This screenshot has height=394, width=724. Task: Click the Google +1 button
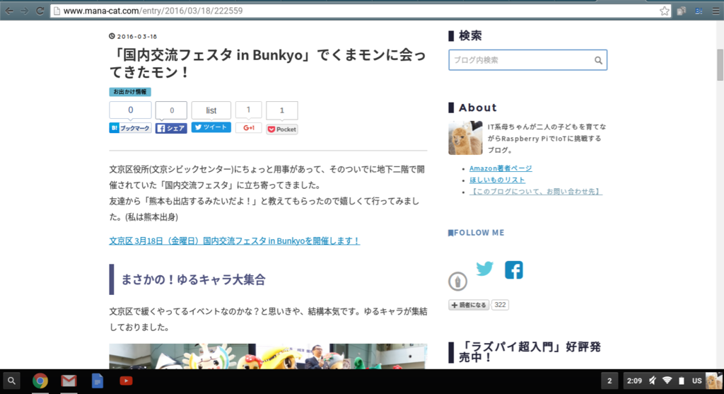pyautogui.click(x=248, y=127)
